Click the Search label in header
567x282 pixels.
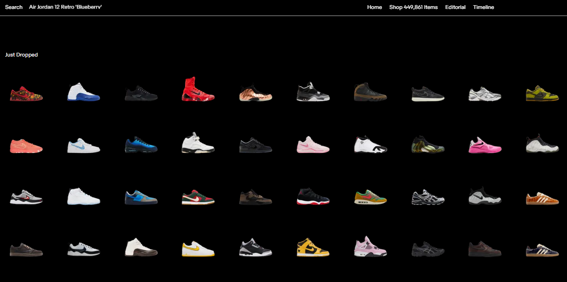(14, 7)
